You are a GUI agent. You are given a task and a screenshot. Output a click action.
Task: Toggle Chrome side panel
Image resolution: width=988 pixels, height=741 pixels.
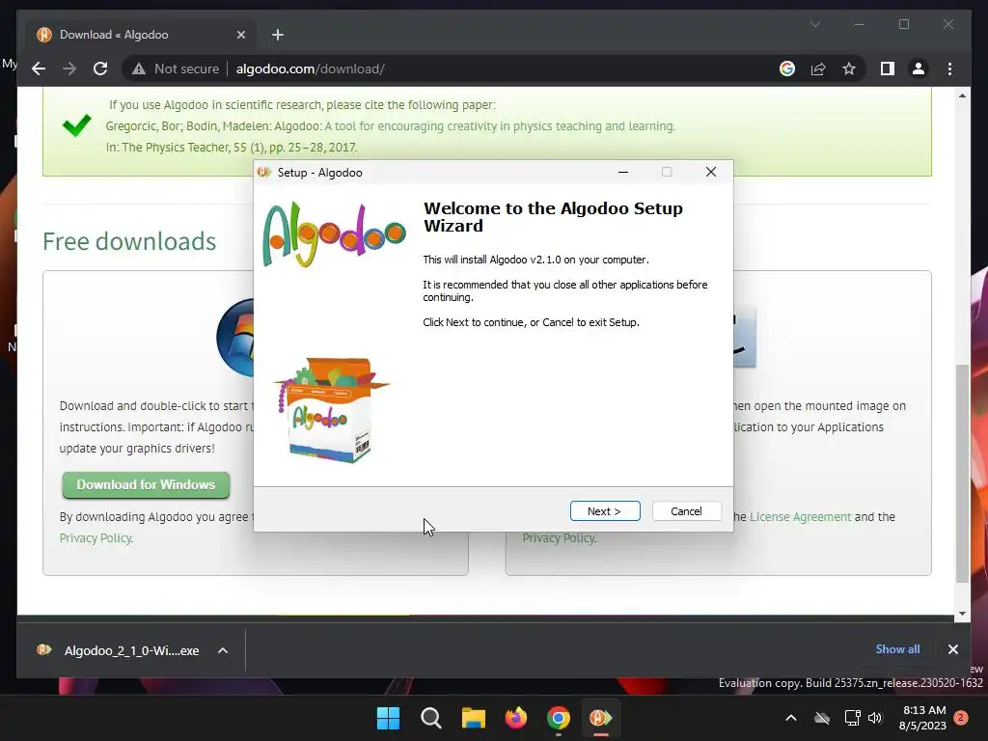click(888, 69)
